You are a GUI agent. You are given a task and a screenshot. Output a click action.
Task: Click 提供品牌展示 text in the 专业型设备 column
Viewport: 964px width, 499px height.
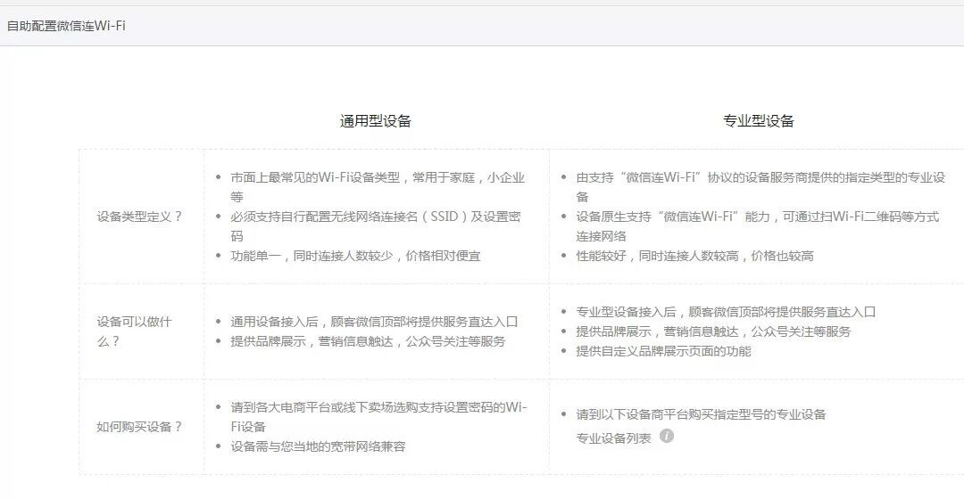[x=613, y=331]
